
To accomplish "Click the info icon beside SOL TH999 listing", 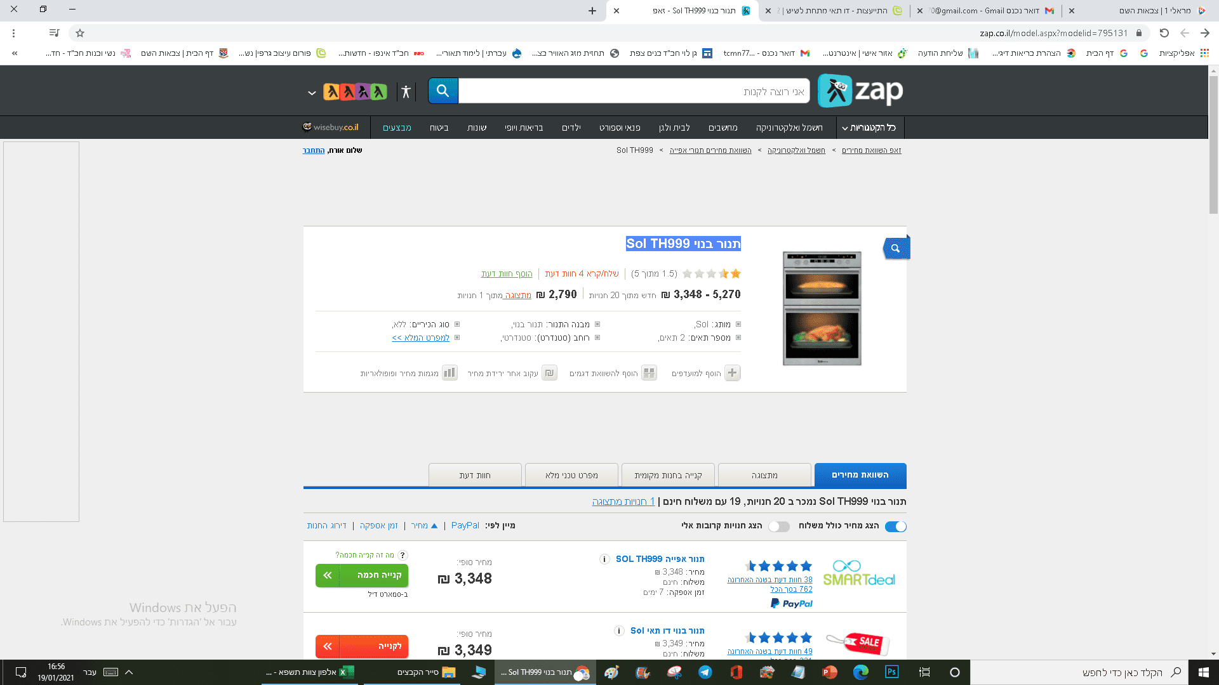I will [x=604, y=559].
